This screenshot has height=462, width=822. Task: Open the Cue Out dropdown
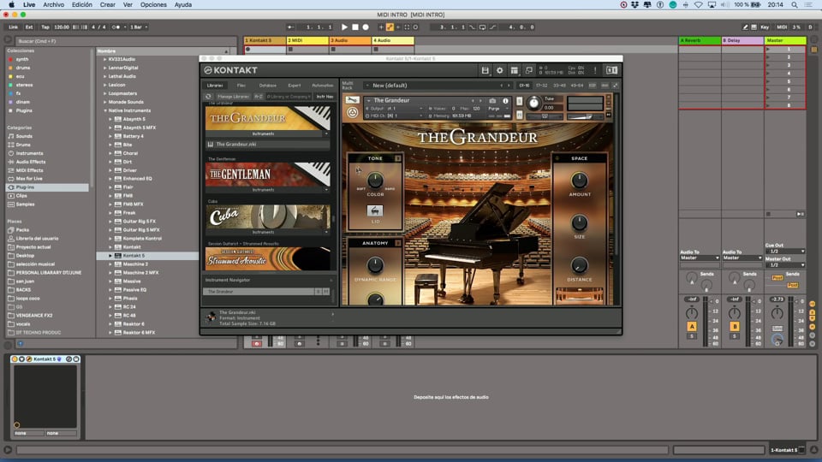786,252
